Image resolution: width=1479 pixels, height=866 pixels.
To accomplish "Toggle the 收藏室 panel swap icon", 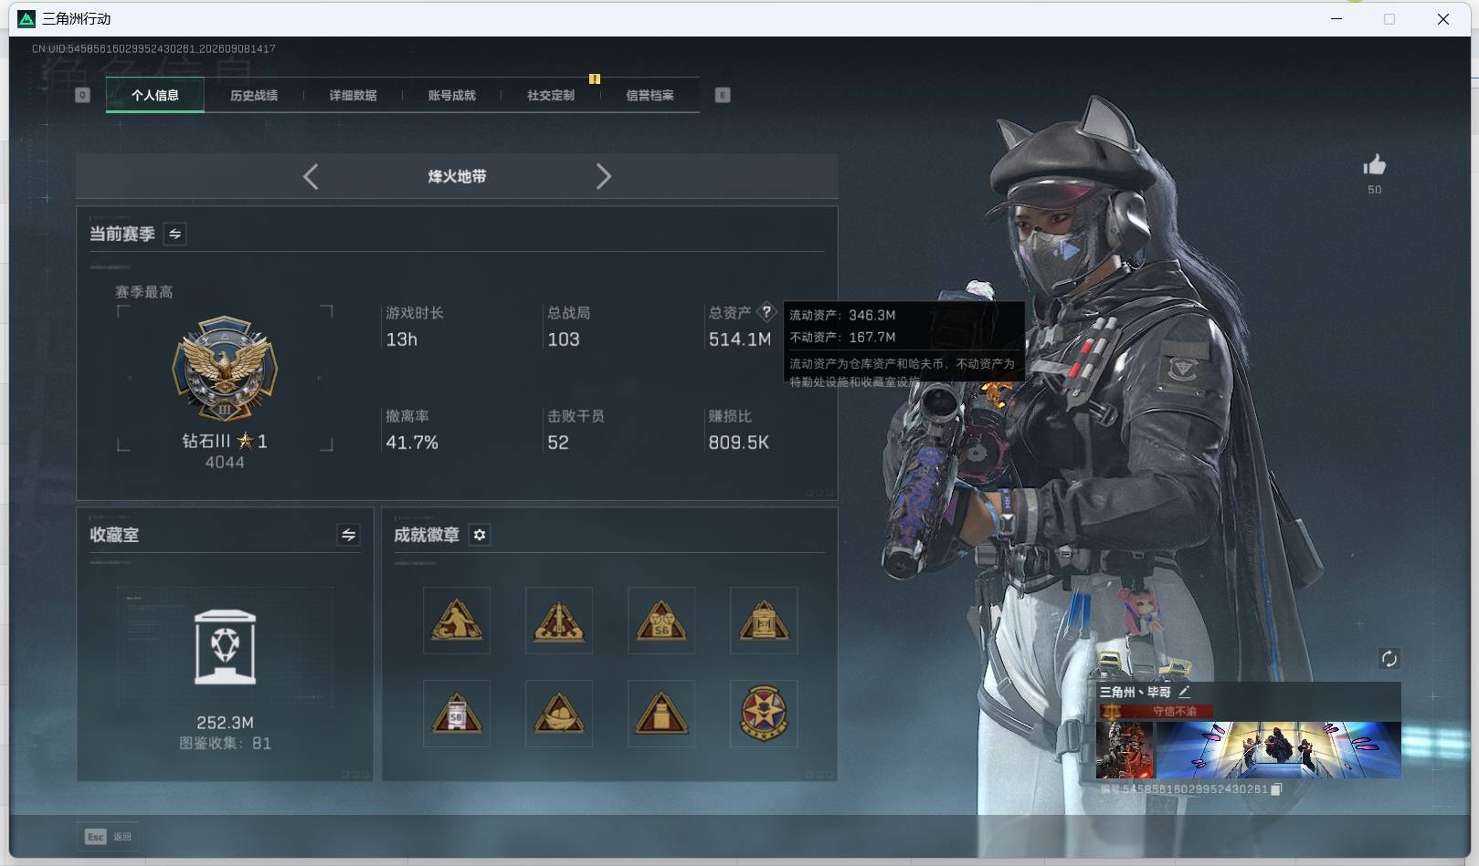I will [348, 535].
